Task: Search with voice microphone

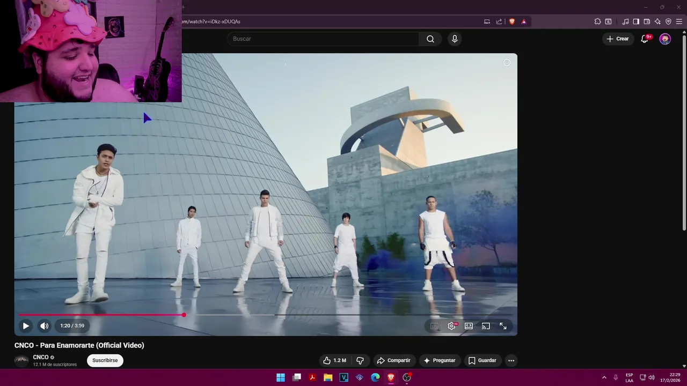Action: tap(455, 39)
